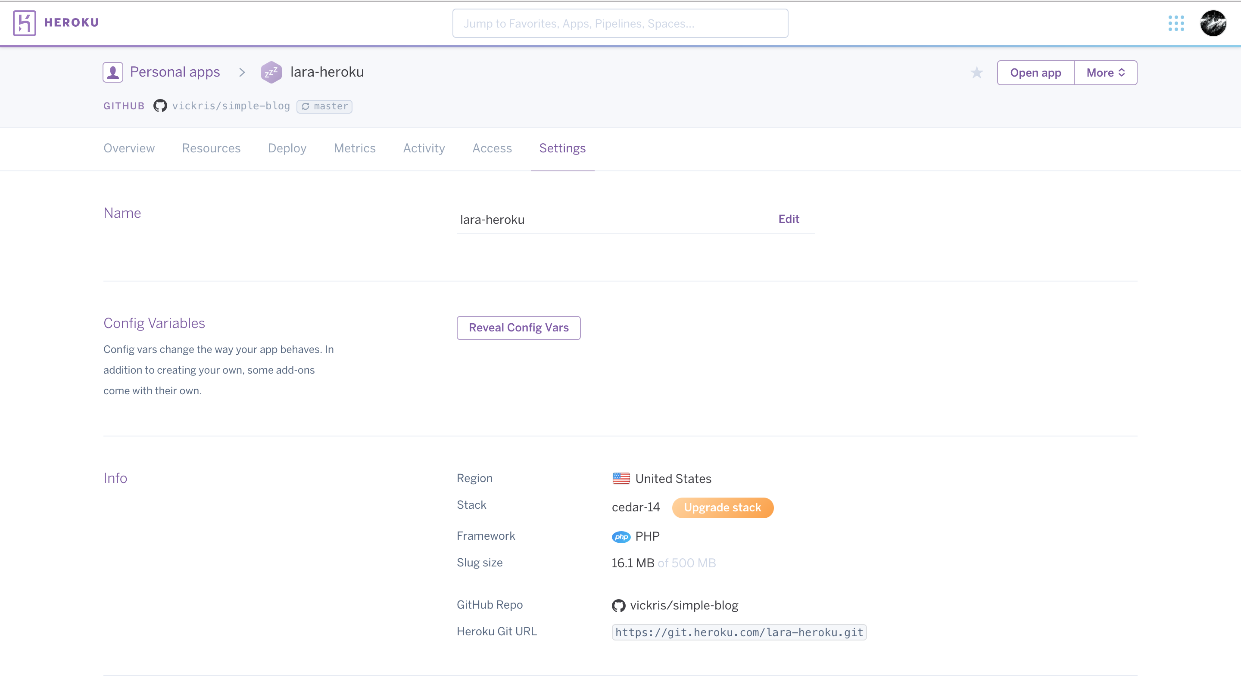Favorite the app with the star icon
1241x693 pixels.
click(976, 73)
